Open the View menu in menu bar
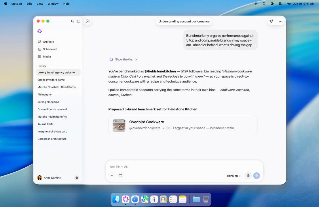Image resolution: width=319 pixels, height=207 pixels. point(40,4)
